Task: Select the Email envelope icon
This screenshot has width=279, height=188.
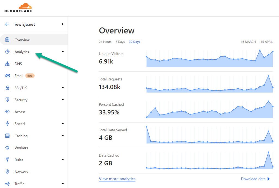Action: coord(7,76)
